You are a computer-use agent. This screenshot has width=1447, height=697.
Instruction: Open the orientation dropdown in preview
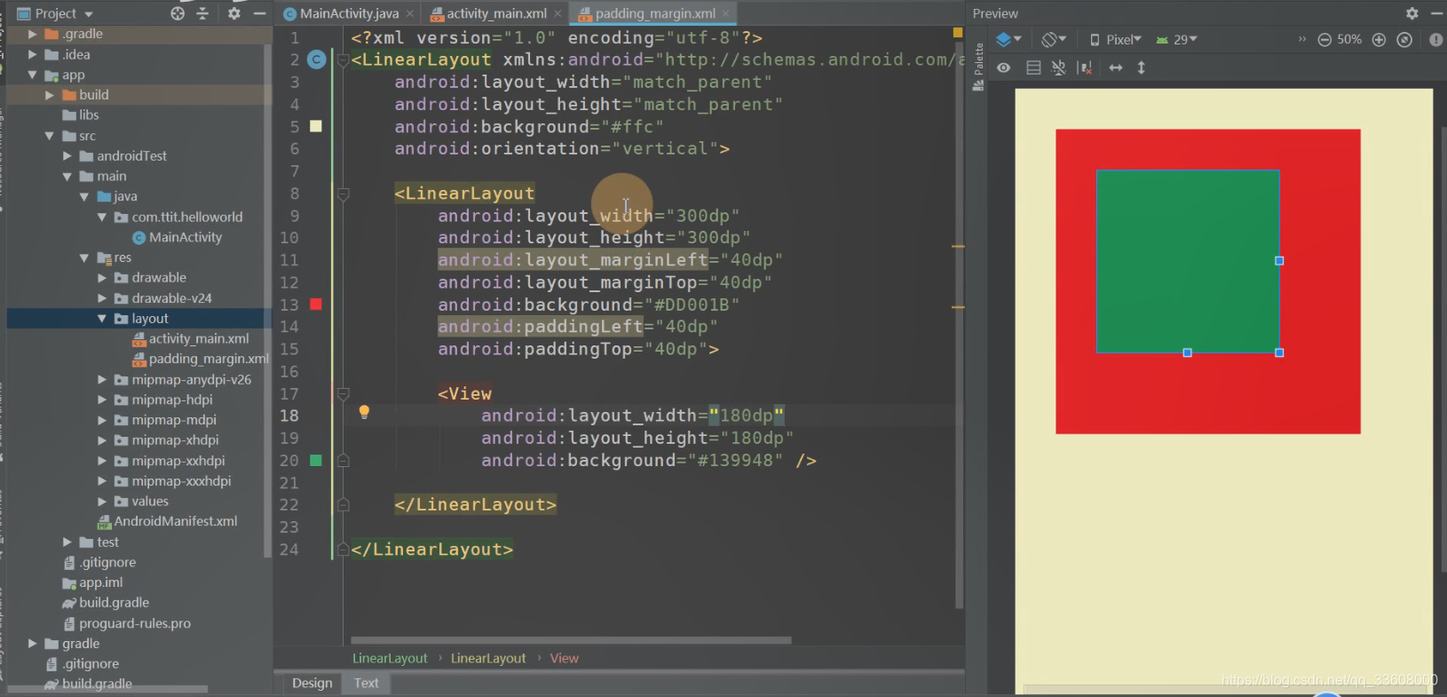point(1054,39)
